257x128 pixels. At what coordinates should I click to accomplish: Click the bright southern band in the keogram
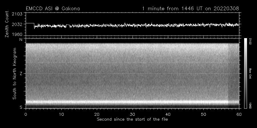(x=132, y=102)
